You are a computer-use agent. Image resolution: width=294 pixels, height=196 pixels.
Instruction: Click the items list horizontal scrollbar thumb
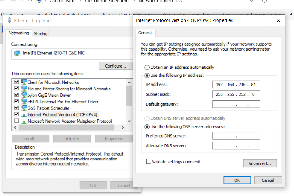(x=66, y=128)
